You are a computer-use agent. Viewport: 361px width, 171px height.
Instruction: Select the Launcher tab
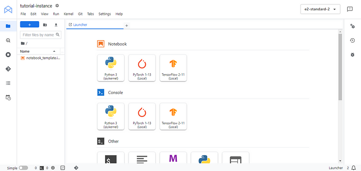95,25
